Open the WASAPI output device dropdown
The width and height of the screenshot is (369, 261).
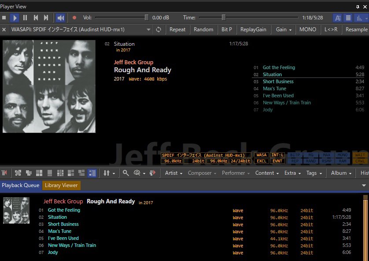pyautogui.click(x=148, y=29)
